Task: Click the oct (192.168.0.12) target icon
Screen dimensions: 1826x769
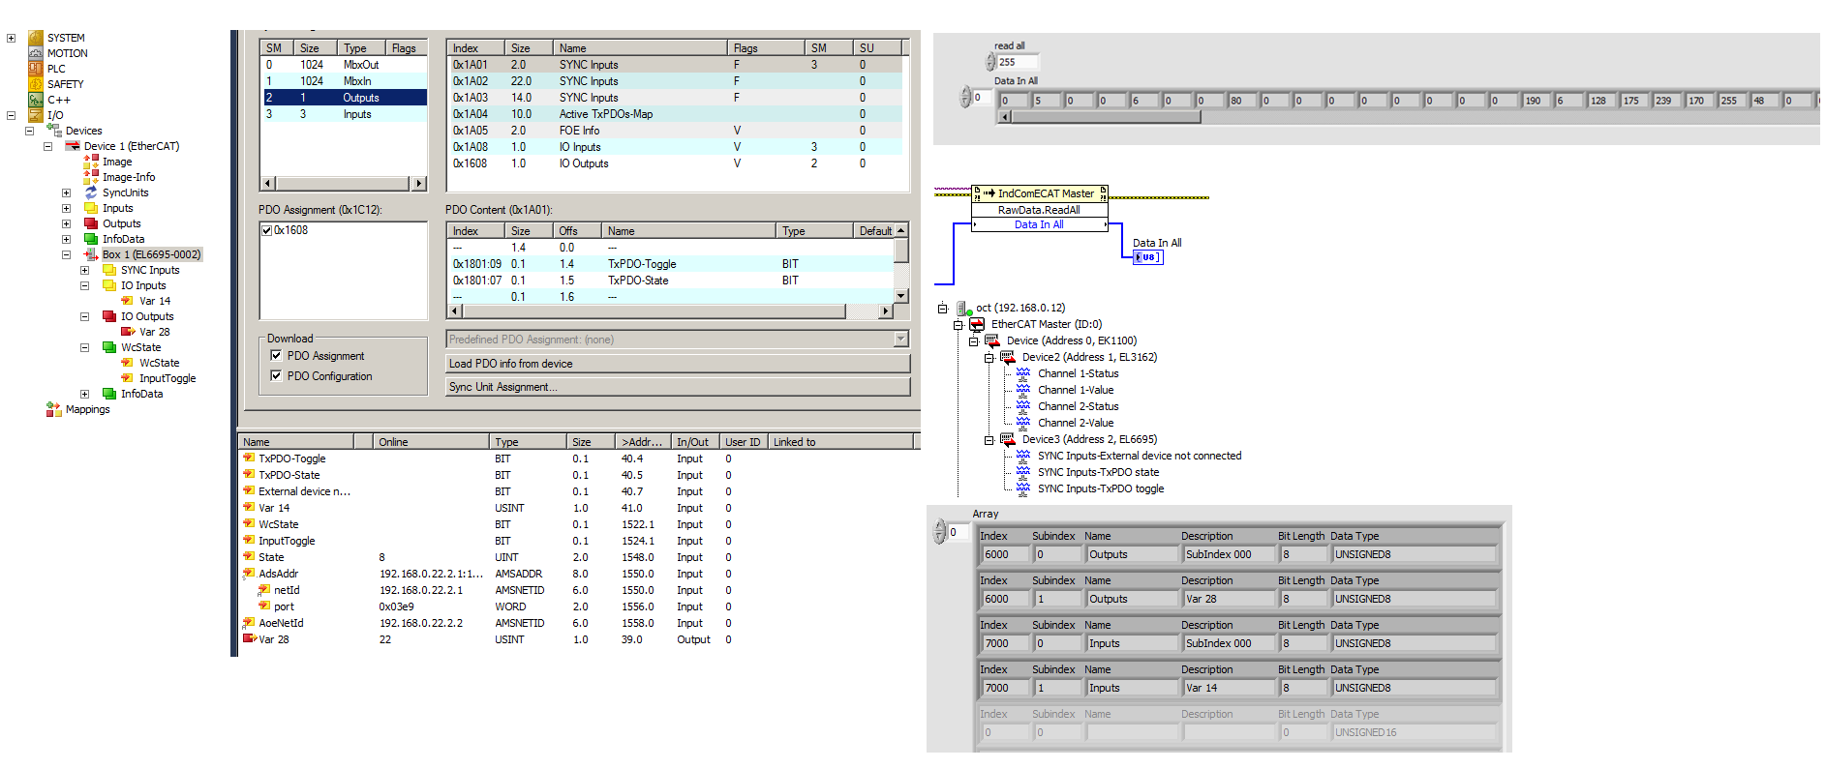Action: pos(963,308)
